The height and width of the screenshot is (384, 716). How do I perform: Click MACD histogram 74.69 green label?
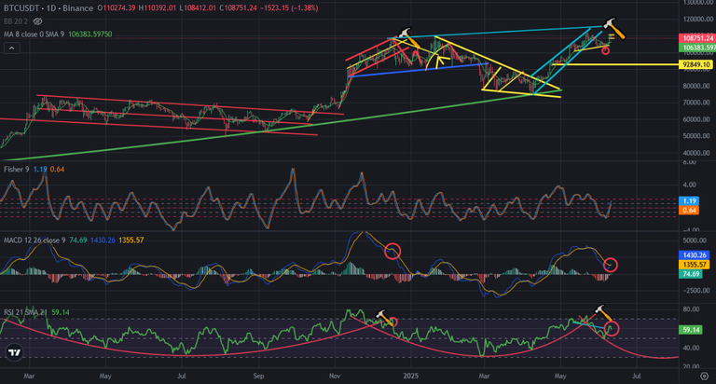[691, 274]
